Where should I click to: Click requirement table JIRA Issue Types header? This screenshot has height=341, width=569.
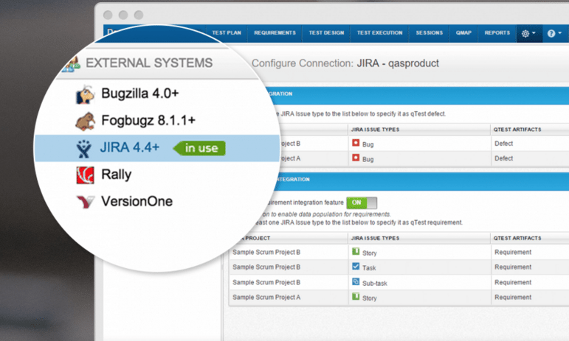[375, 238]
